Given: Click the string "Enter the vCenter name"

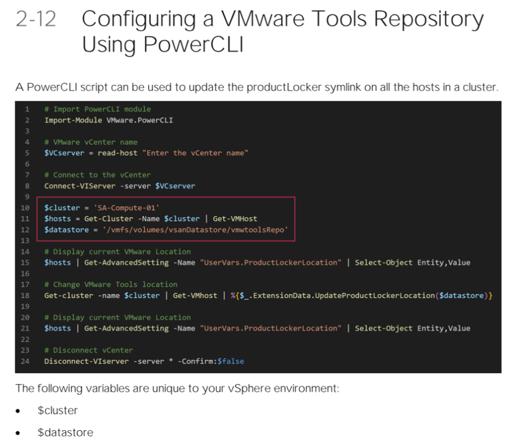Looking at the screenshot, I should (x=195, y=153).
